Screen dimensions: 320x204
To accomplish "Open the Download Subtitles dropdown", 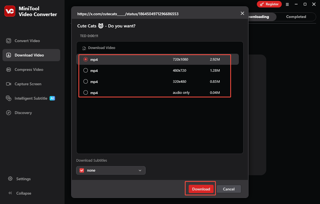I will pyautogui.click(x=140, y=170).
